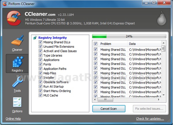This screenshot has width=173, height=125.
Task: Disable the MUI Cache checkbox
Action: 40,95
